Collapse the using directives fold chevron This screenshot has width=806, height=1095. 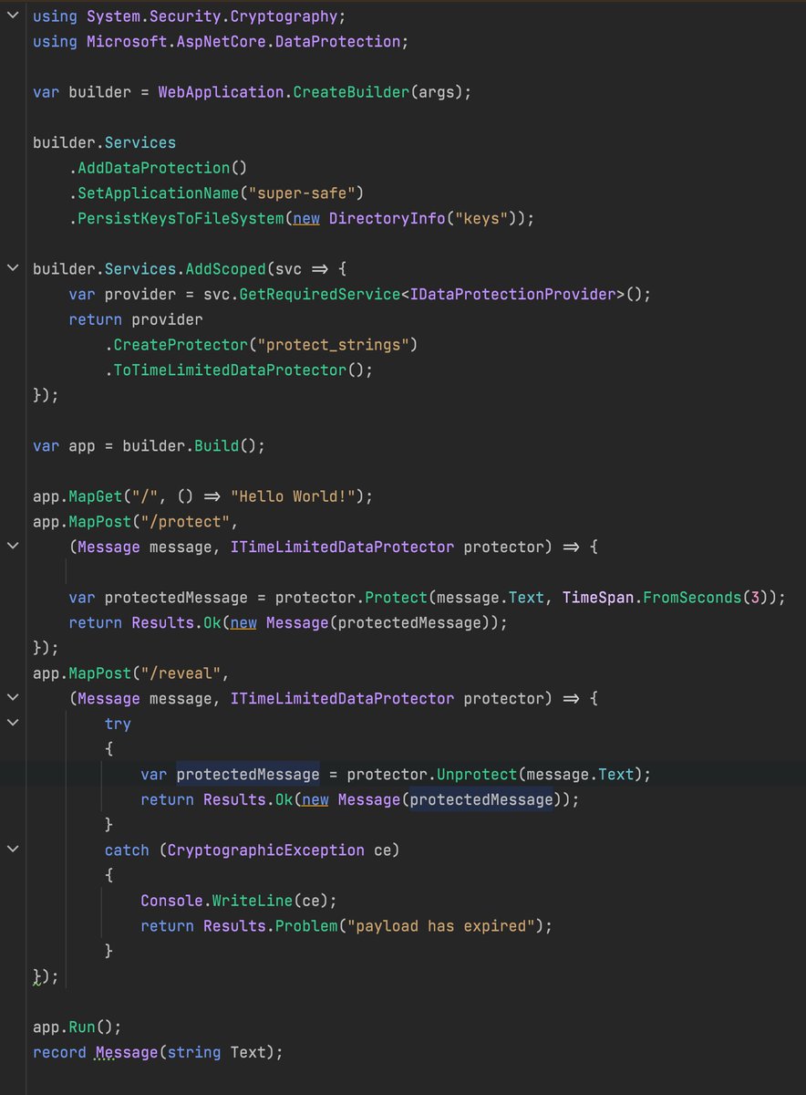[12, 16]
